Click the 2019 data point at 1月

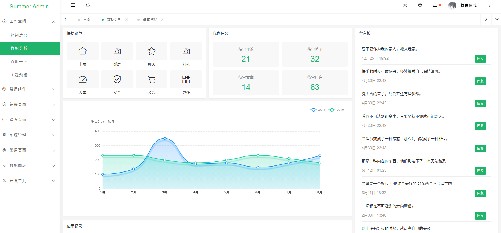(103, 155)
